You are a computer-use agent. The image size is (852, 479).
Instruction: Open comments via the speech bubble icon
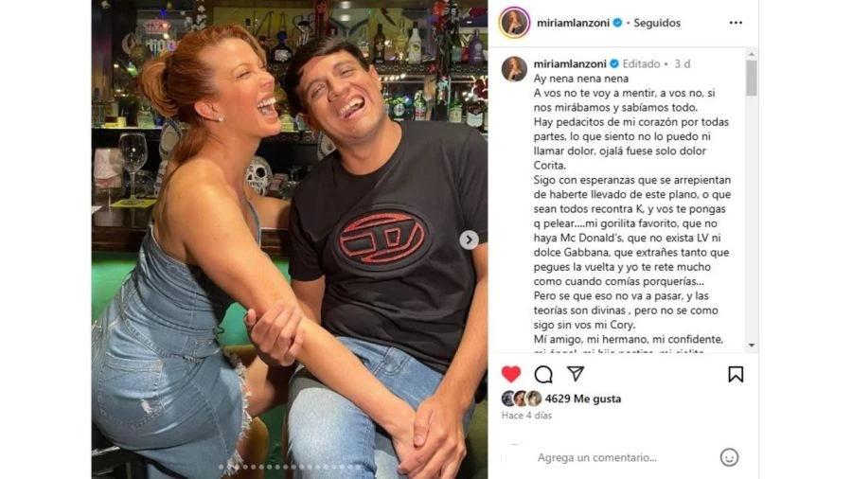click(x=543, y=374)
